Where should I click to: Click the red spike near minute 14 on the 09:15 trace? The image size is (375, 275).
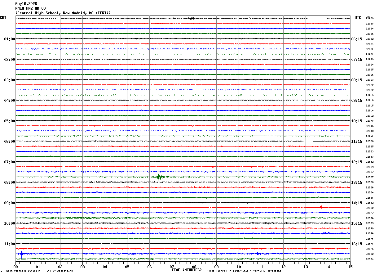321,208
